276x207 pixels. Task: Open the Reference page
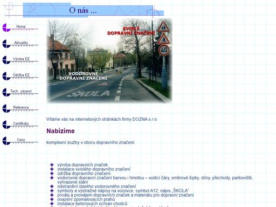coord(21,107)
